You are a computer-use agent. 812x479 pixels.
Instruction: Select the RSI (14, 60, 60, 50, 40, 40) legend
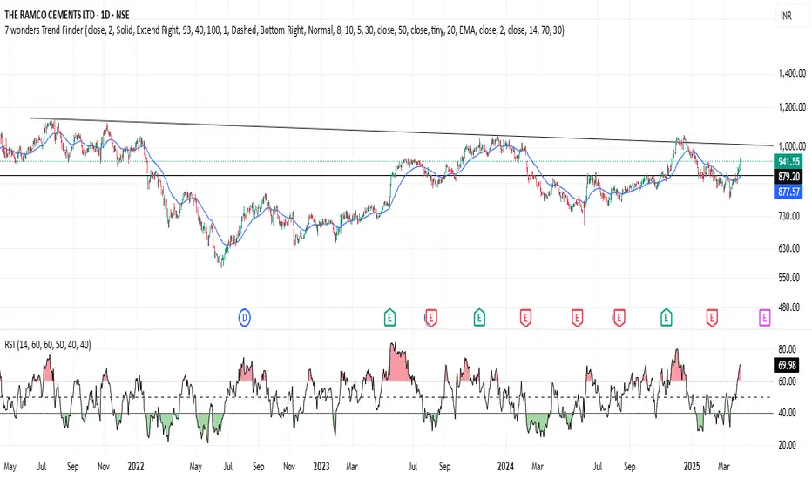coord(48,344)
